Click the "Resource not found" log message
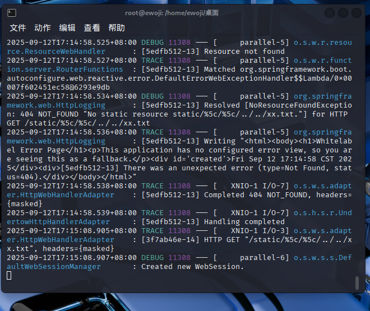Image resolution: width=370 pixels, height=311 pixels. 244,52
